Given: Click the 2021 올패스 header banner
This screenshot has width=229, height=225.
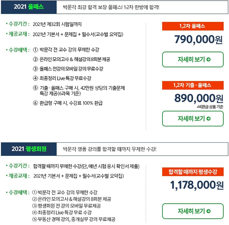Looking at the screenshot, I should tap(29, 7).
